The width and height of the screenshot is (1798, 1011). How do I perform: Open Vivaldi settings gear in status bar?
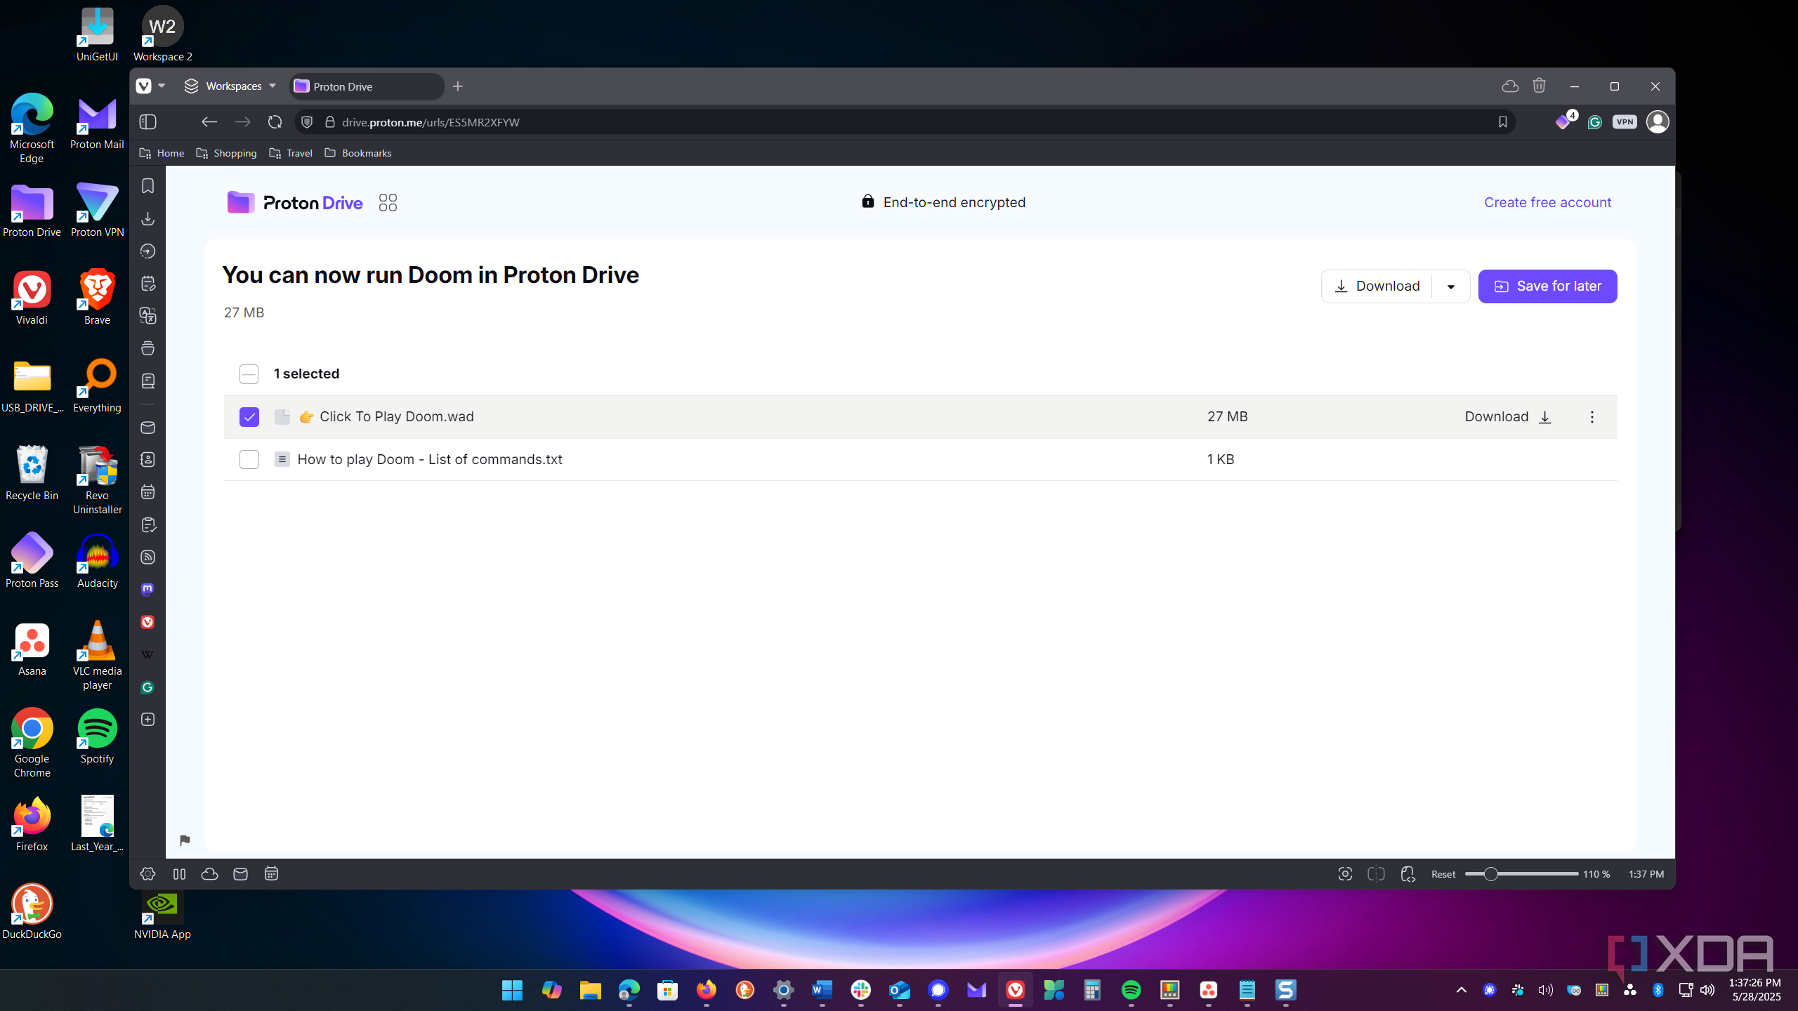coord(148,874)
